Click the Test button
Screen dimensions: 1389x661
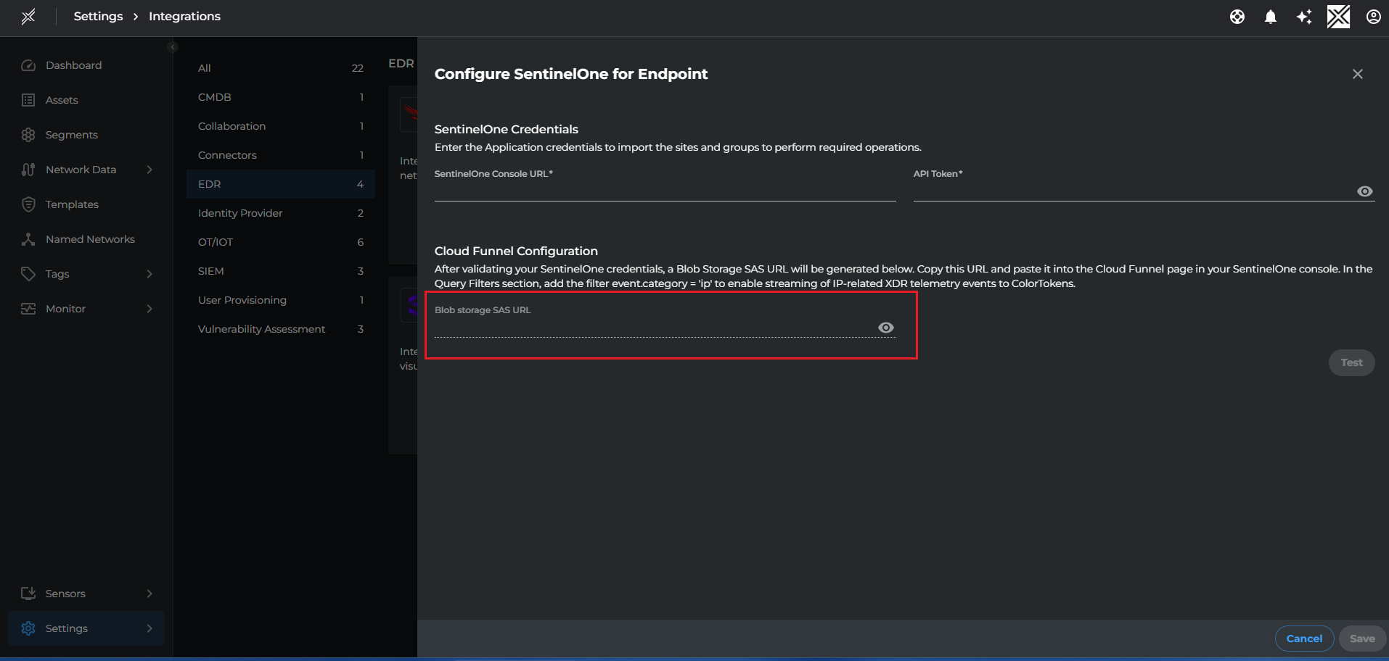coord(1351,362)
